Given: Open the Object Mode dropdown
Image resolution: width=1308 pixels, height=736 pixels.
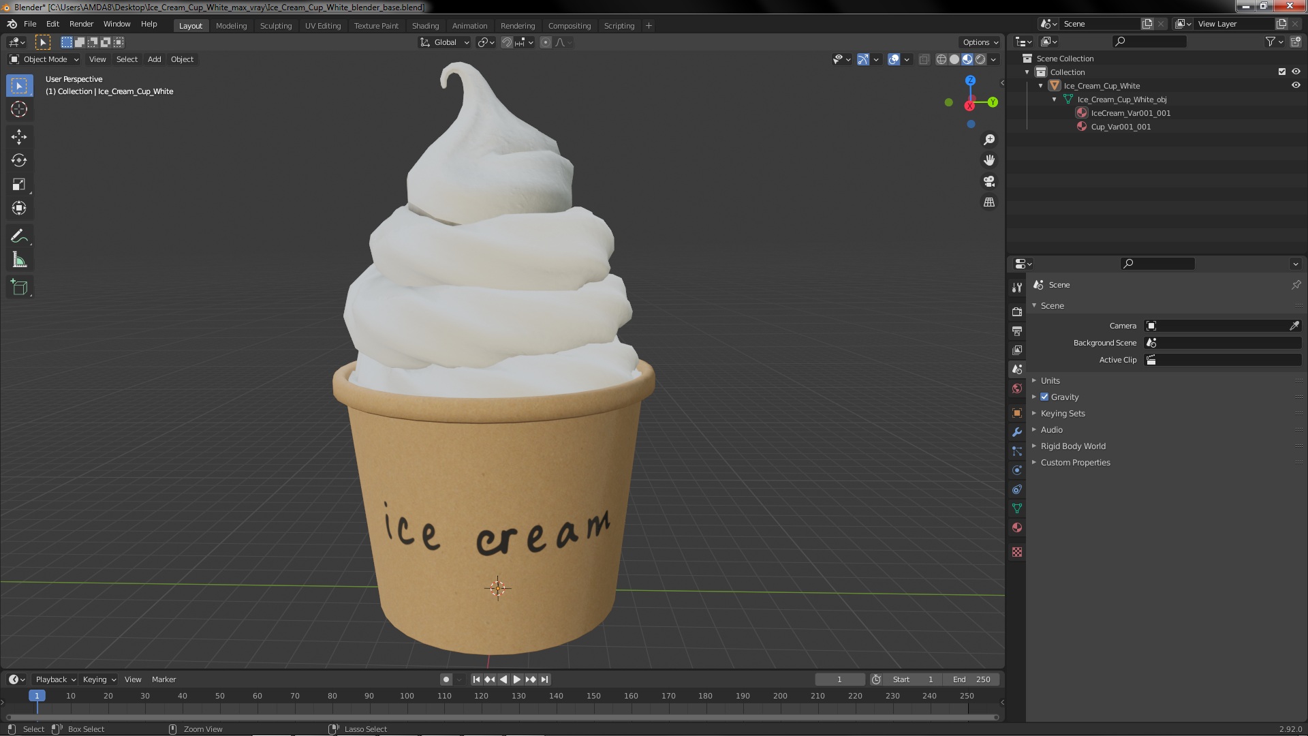Looking at the screenshot, I should (44, 59).
